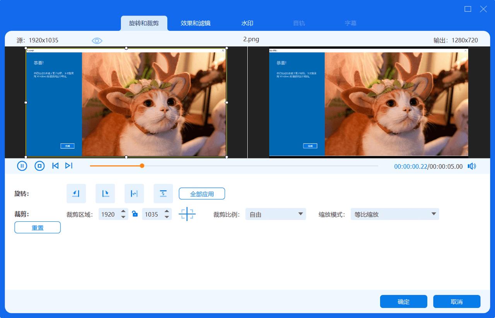Viewport: 495px width, 318px height.
Task: Flip the video vertically
Action: [163, 193]
